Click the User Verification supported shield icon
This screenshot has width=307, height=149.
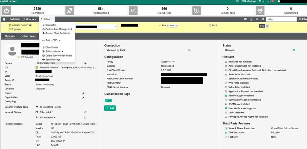(x=226, y=108)
